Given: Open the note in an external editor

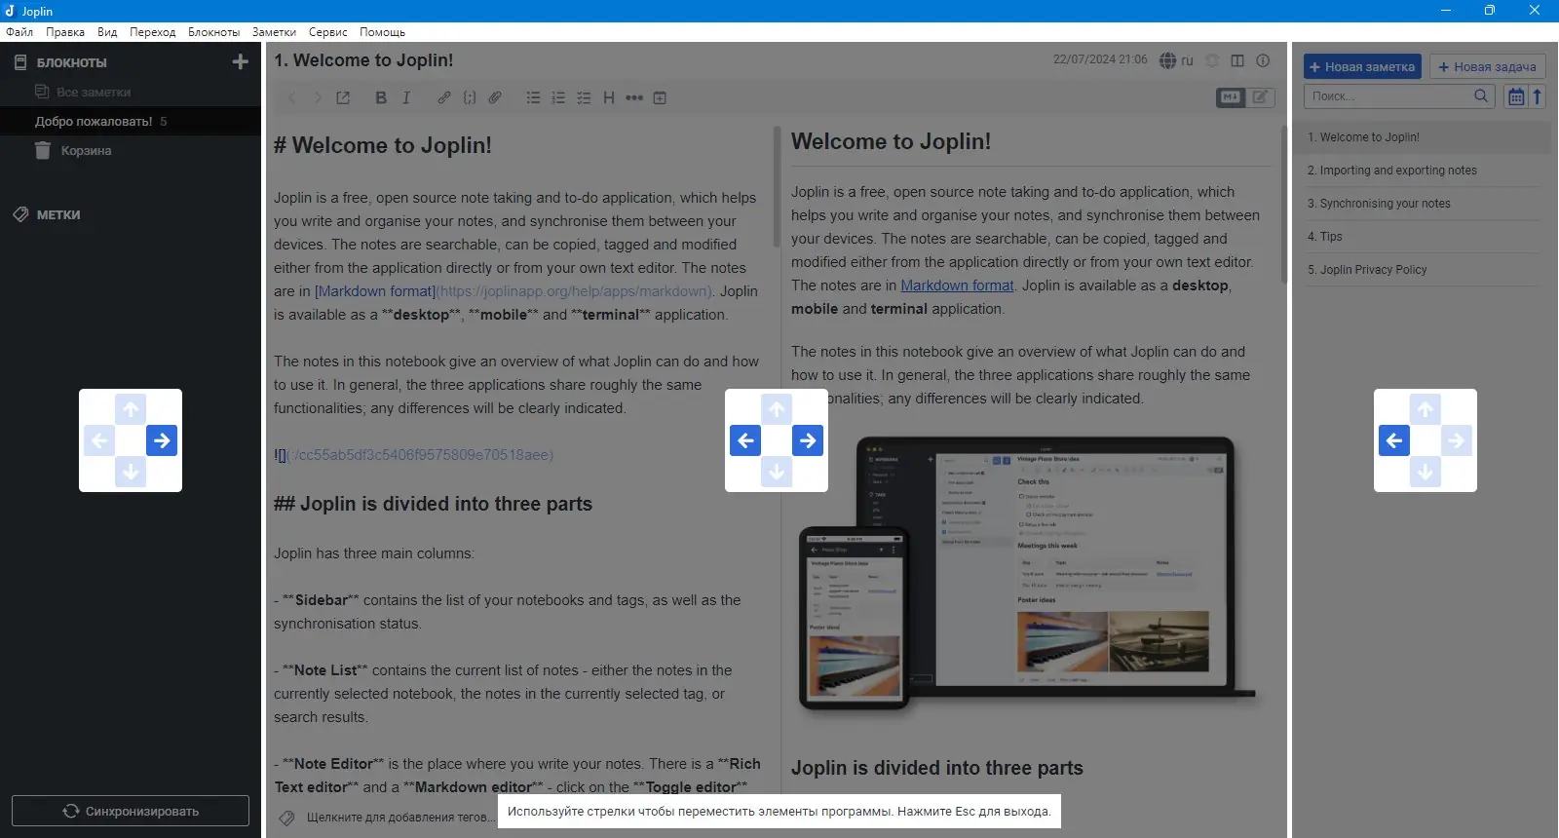Looking at the screenshot, I should [x=343, y=97].
